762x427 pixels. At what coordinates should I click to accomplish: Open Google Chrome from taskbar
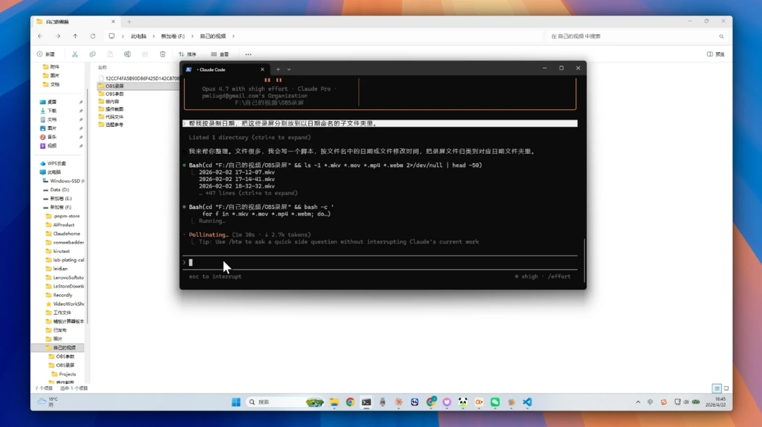coord(350,402)
